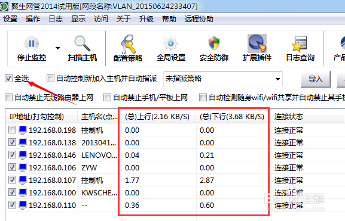Open the 升级 menu
This screenshot has height=221, width=345.
click(146, 19)
